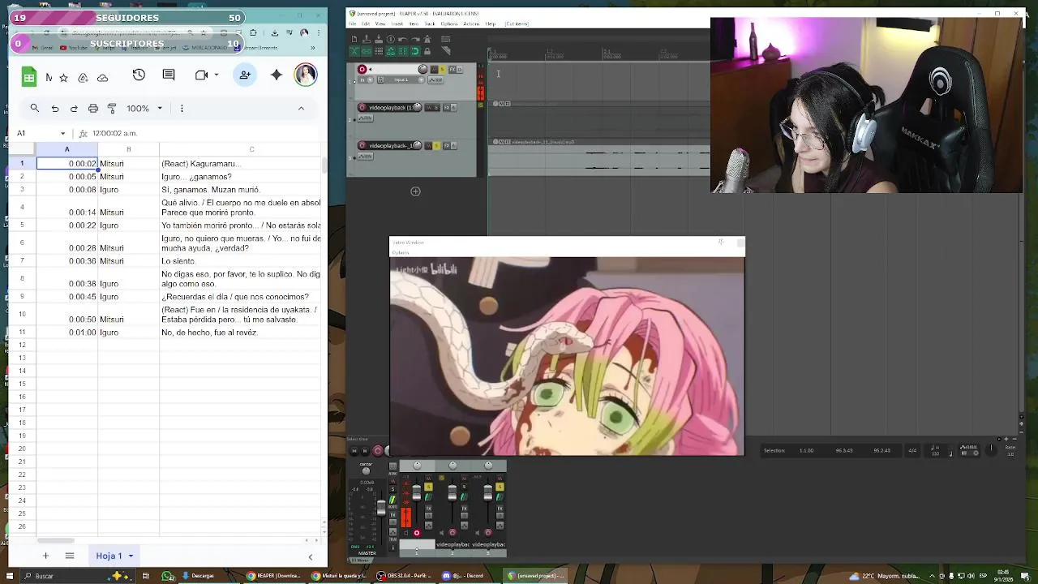
Task: Select the paint format tool in Sheets
Action: (112, 108)
